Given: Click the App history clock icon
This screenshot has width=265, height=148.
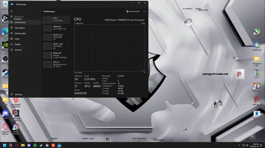Looking at the screenshot, I should pyautogui.click(x=11, y=28).
